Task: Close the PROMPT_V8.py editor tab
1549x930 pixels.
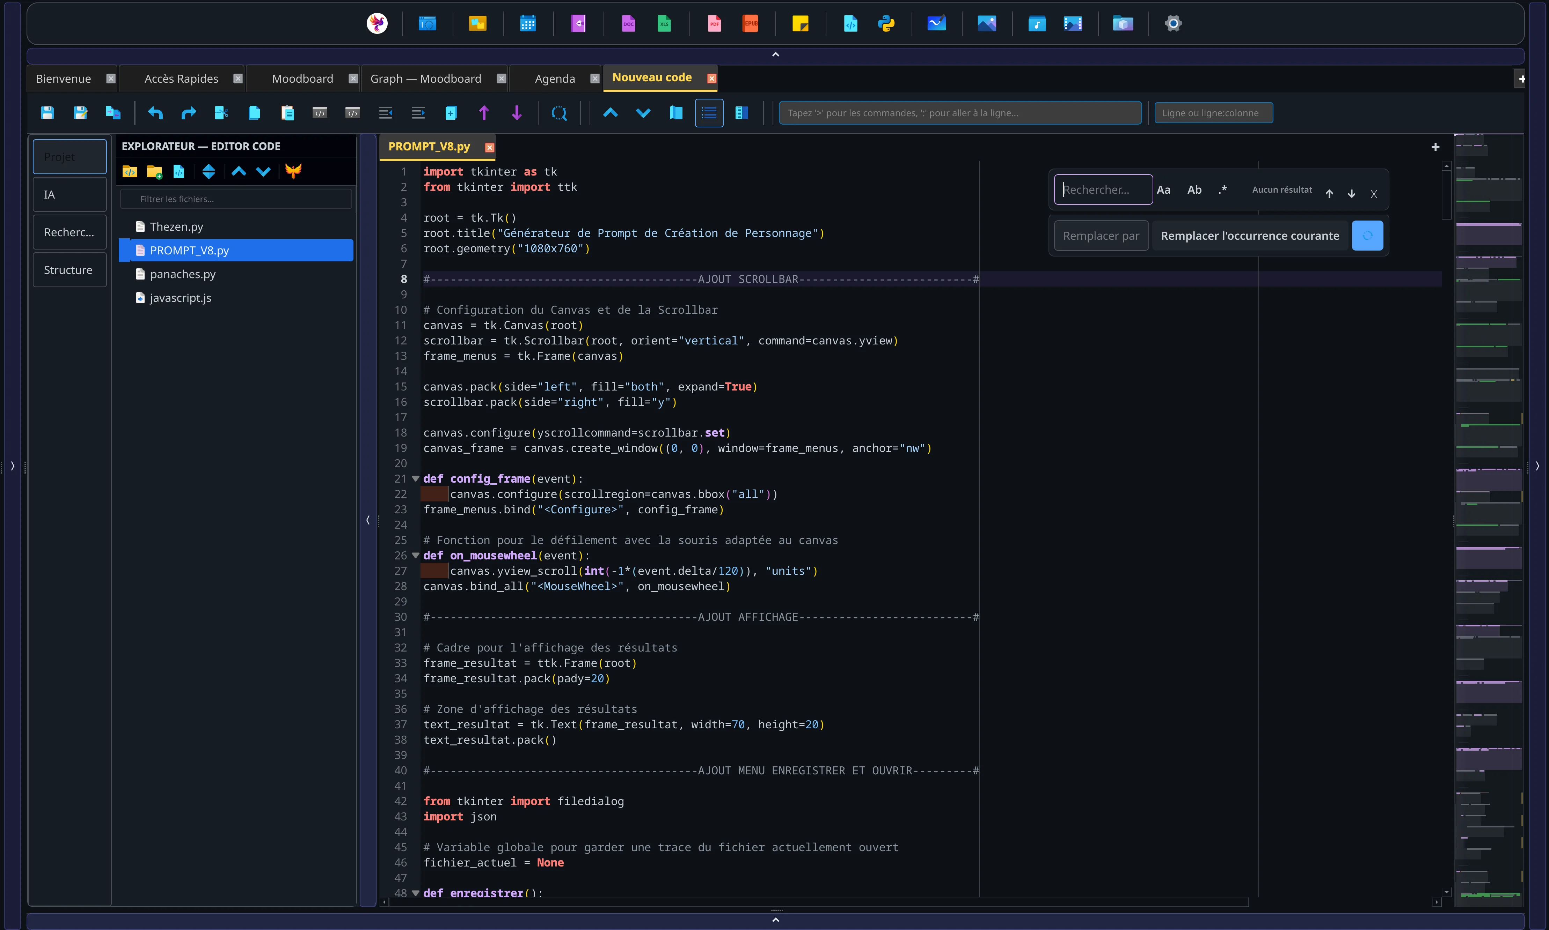Action: click(489, 147)
